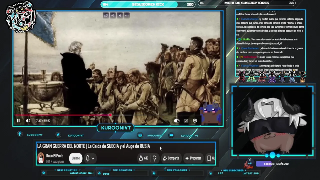This screenshot has height=180, width=320.
Task: Click the notification bell icon
Action: 88,158
